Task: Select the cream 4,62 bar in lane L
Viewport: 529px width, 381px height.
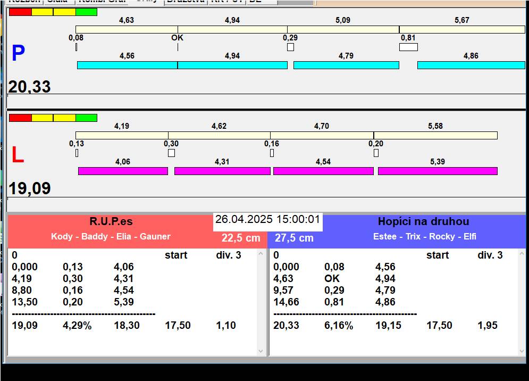Action: [219, 136]
